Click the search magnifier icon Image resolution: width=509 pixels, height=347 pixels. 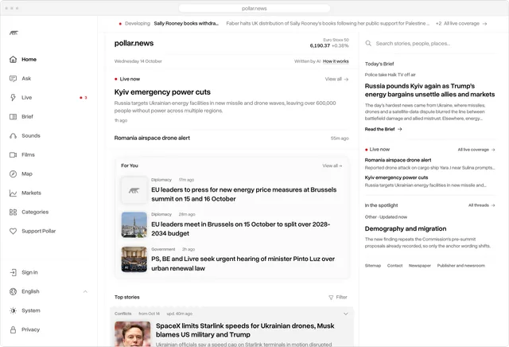(x=368, y=43)
